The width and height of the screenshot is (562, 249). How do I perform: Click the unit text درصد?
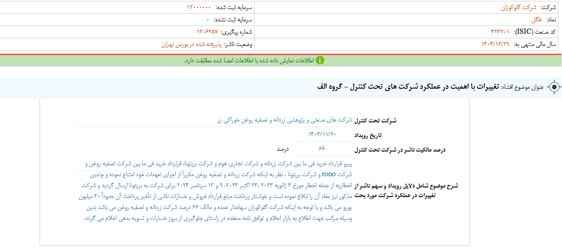pyautogui.click(x=283, y=149)
